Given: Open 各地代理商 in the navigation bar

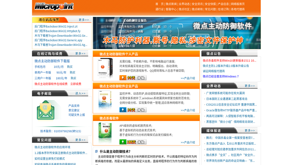Looking at the screenshot, I should (x=238, y=9).
